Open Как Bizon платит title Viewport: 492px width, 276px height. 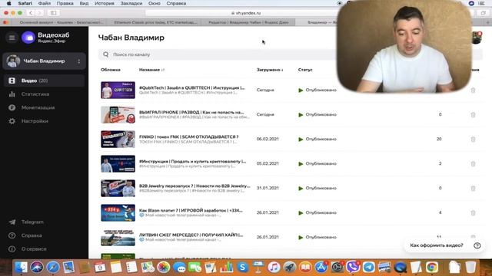point(191,210)
